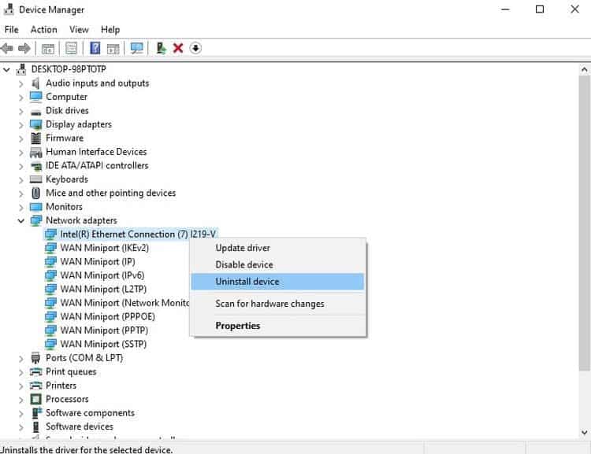Click the Keyboards category icon
This screenshot has height=454, width=591.
[x=35, y=179]
